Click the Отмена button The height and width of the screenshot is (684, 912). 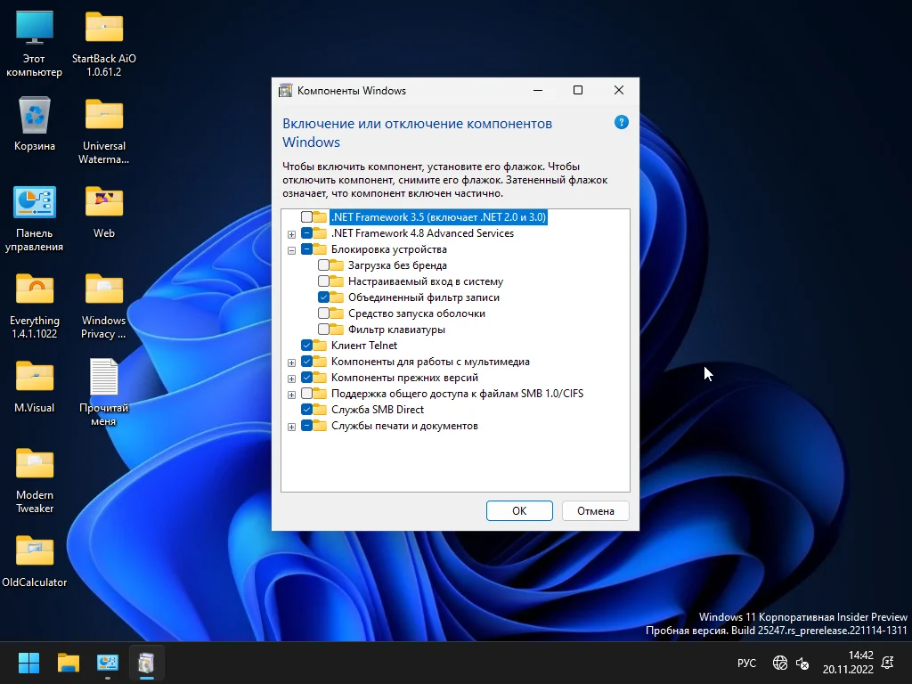point(595,510)
